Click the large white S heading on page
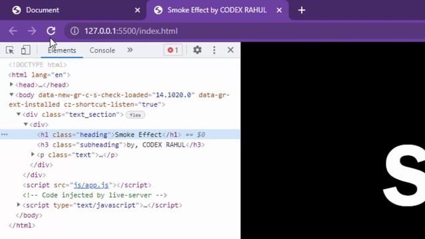The height and width of the screenshot is (239, 425). 404,176
